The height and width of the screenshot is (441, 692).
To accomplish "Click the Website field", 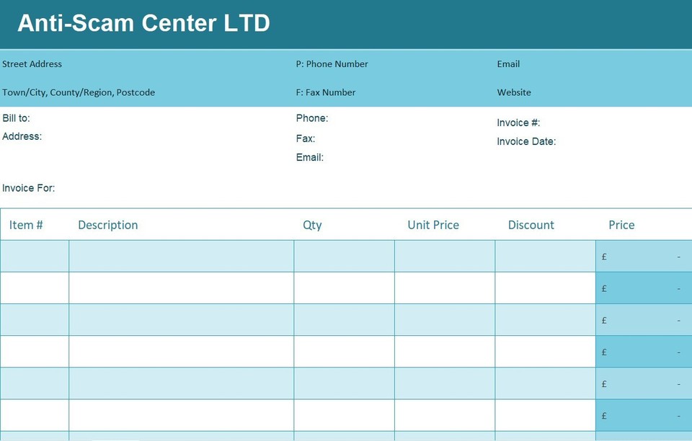I will pos(514,92).
